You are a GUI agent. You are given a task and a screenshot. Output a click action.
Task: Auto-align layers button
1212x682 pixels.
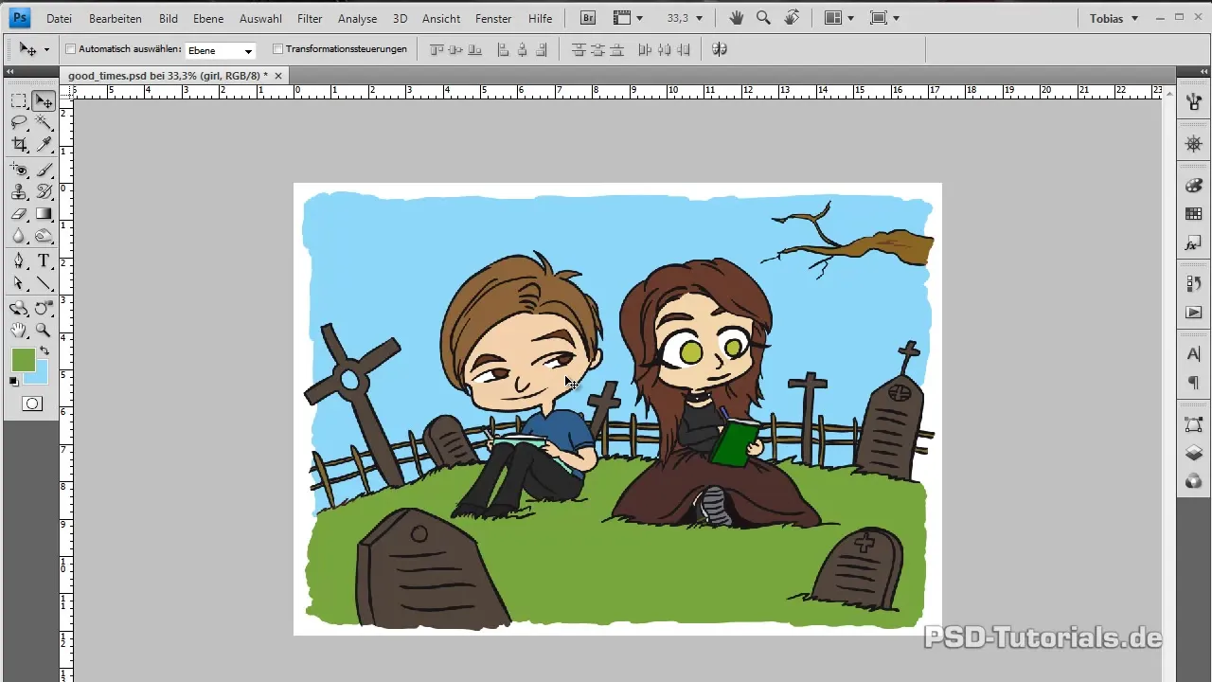(x=719, y=49)
